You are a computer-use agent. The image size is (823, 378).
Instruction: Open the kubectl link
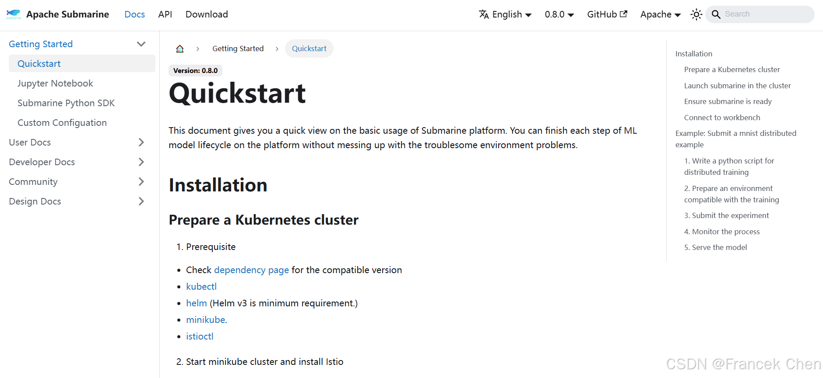point(201,287)
